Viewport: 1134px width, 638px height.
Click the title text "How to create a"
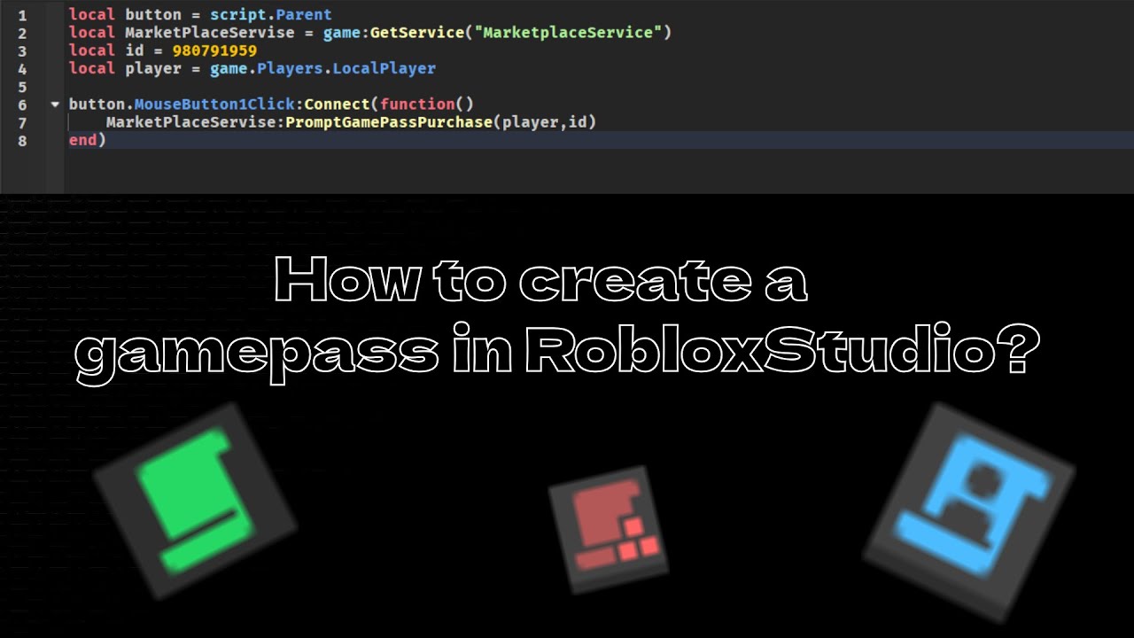tap(541, 282)
